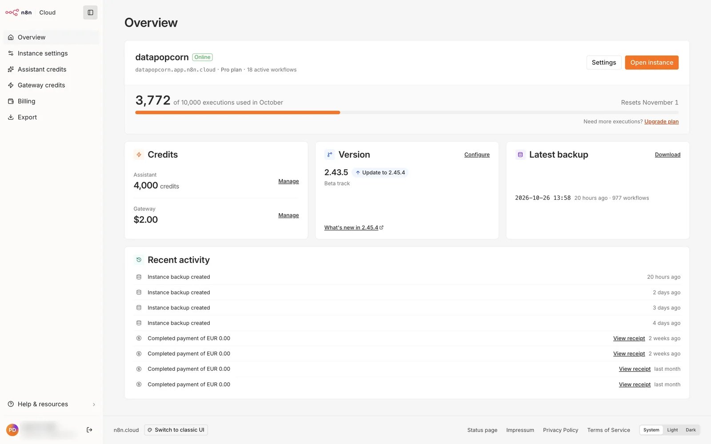The image size is (711, 444).
Task: Click the n8n.cloud footer text
Action: (126, 430)
